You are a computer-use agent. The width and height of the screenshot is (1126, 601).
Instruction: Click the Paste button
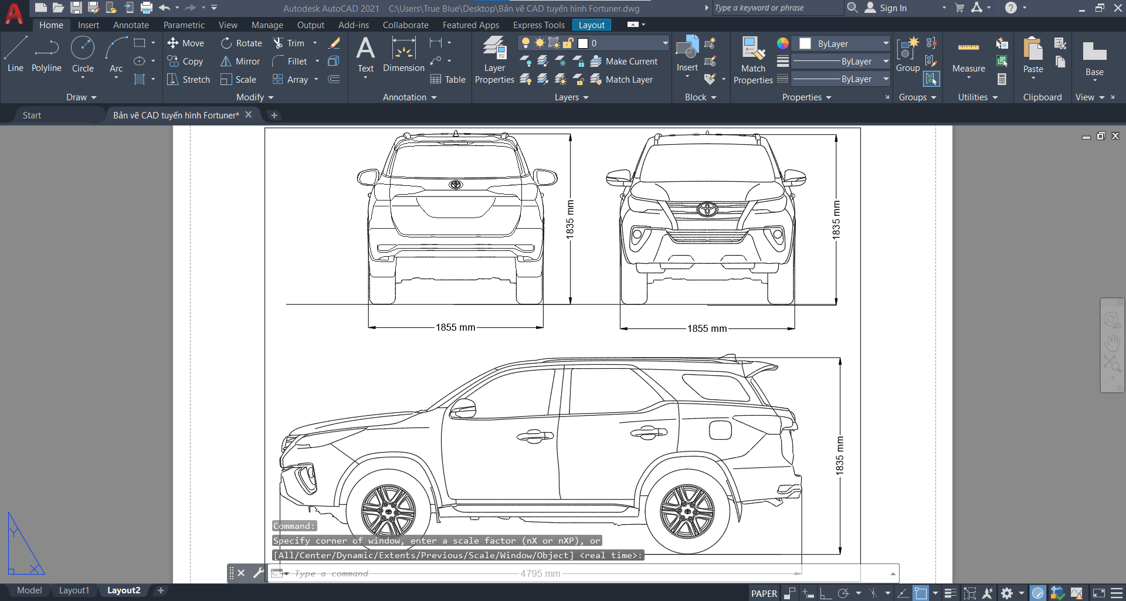click(1033, 57)
